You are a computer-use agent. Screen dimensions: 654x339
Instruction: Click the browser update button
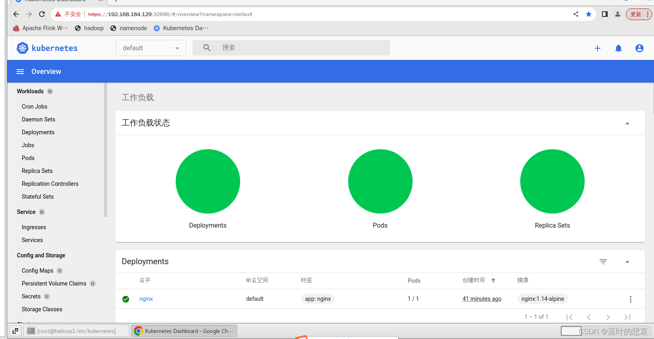(x=639, y=14)
